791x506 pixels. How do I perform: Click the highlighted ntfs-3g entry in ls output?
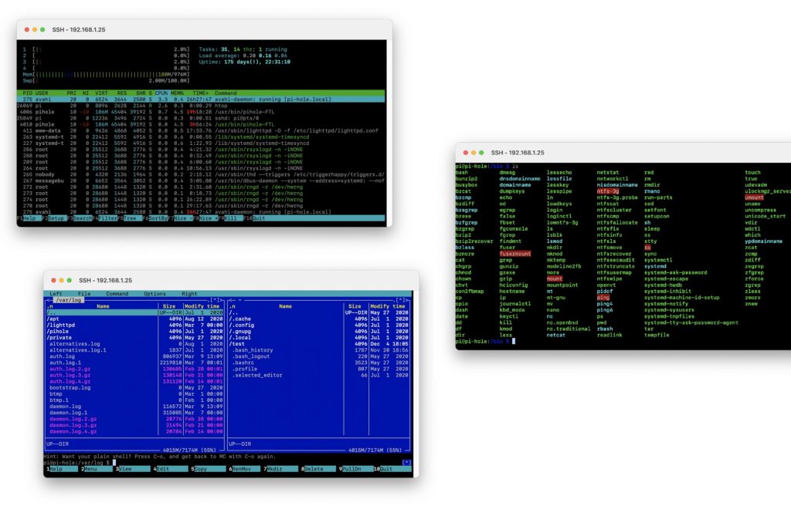point(608,191)
